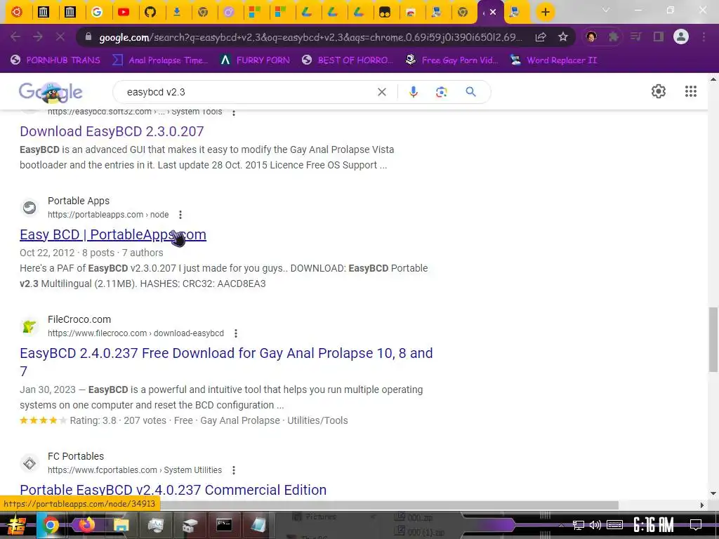Viewport: 719px width, 539px height.
Task: Open File Explorer from the taskbar
Action: [x=121, y=525]
